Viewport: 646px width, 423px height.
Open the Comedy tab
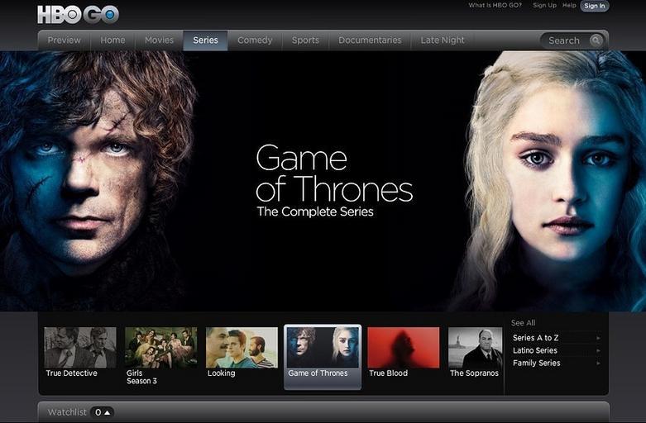pyautogui.click(x=255, y=40)
